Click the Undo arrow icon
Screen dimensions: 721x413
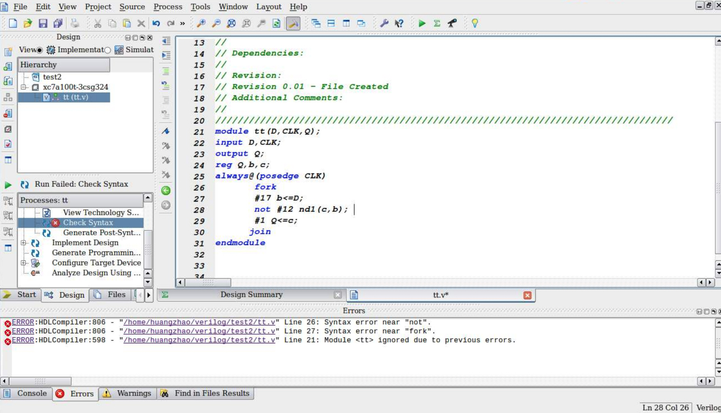click(156, 23)
